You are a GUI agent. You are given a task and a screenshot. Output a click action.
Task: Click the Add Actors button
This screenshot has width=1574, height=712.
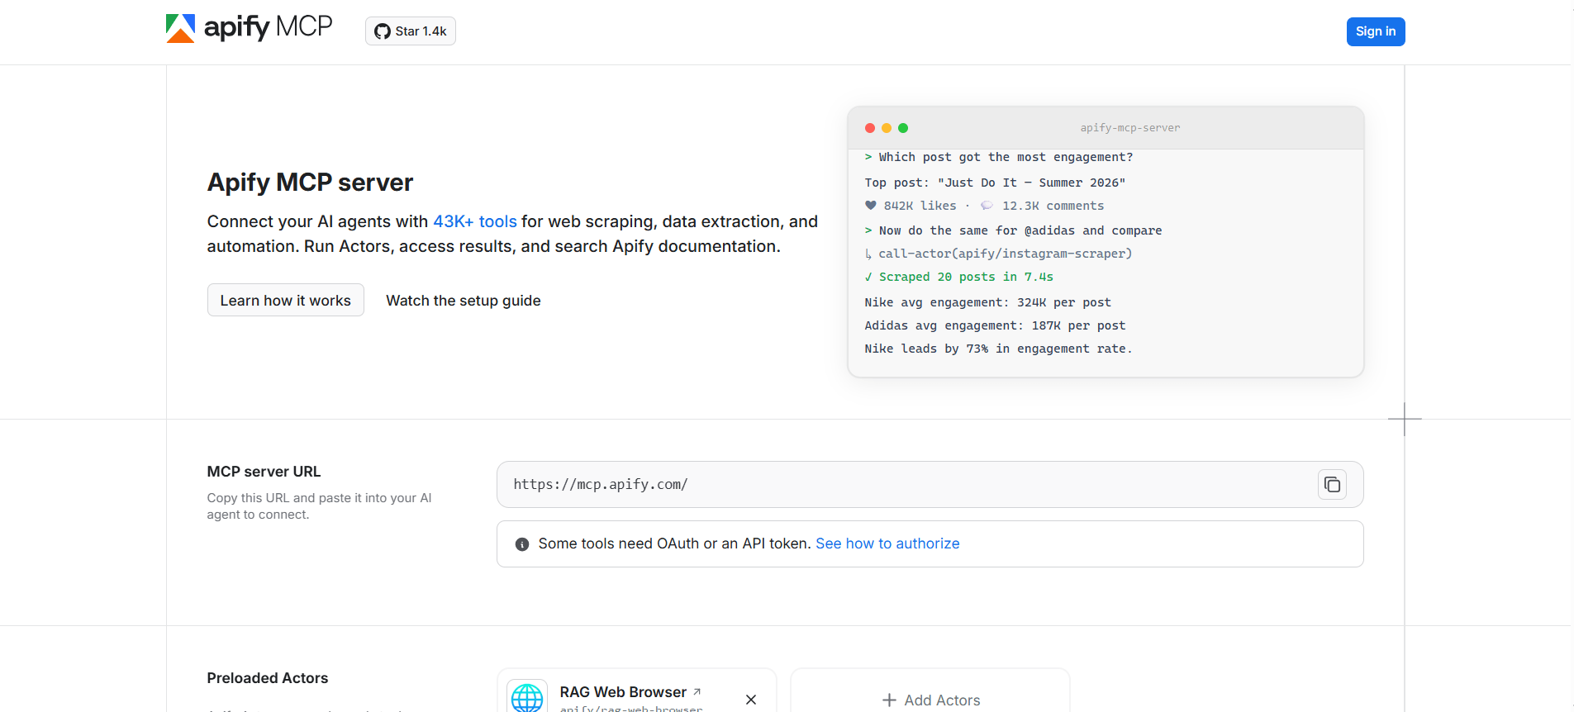[x=930, y=700]
